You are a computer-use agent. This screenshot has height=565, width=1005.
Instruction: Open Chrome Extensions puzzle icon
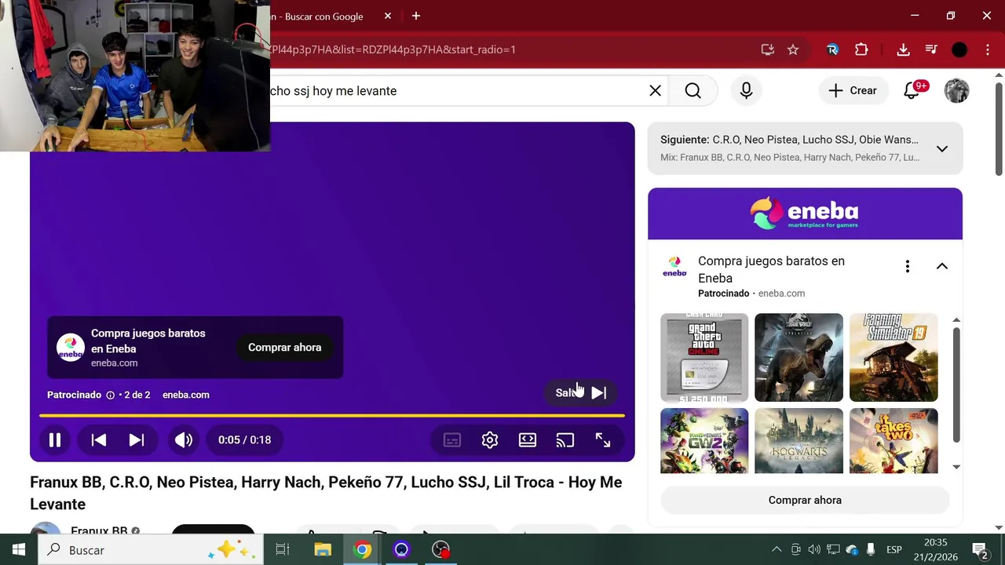point(861,49)
